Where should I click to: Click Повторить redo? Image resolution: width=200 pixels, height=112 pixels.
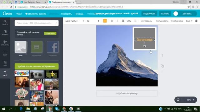[66, 14]
